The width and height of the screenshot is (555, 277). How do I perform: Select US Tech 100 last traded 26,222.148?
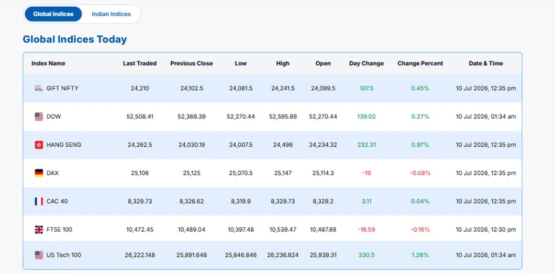[x=140, y=255]
